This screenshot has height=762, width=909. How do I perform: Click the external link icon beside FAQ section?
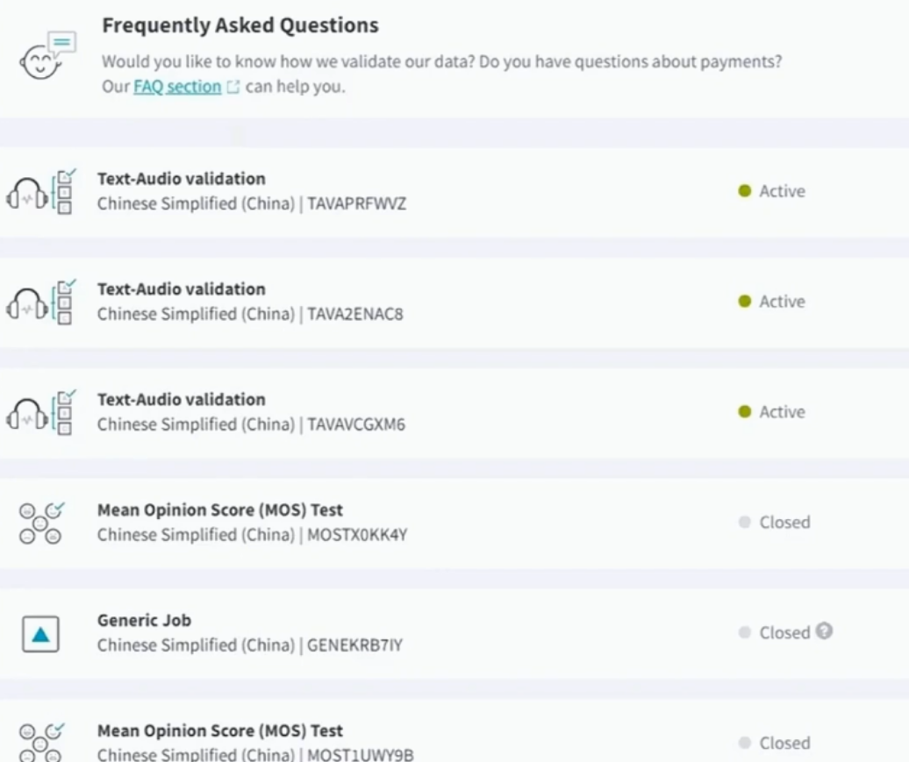coord(233,88)
